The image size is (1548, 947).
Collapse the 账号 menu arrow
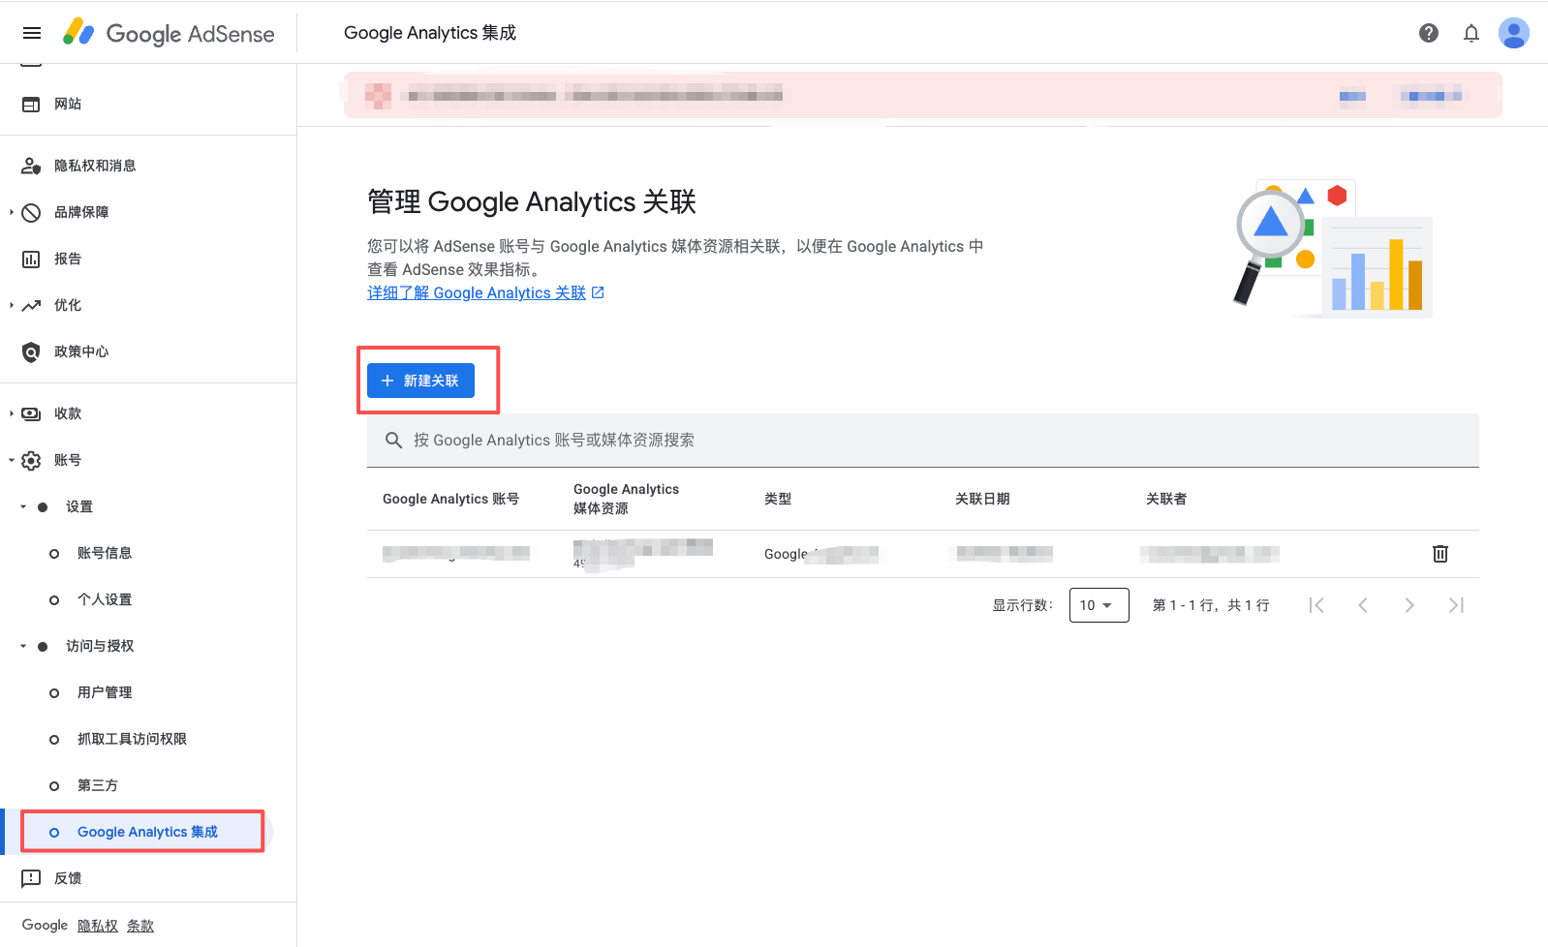[11, 460]
